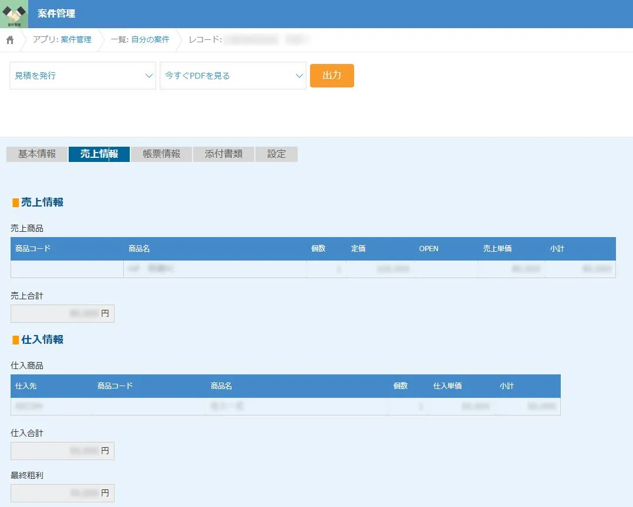Image resolution: width=633 pixels, height=507 pixels.
Task: Open the 設定 tab
Action: click(x=277, y=154)
